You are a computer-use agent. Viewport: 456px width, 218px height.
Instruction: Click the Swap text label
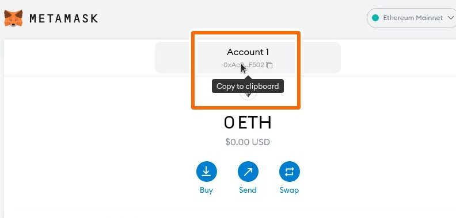pyautogui.click(x=289, y=190)
